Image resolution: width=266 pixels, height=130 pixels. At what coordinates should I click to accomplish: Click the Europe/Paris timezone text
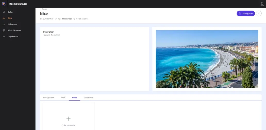point(48,19)
